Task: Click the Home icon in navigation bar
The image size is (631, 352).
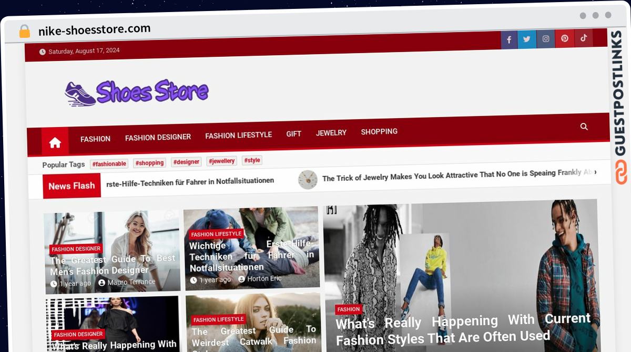Action: coord(55,142)
